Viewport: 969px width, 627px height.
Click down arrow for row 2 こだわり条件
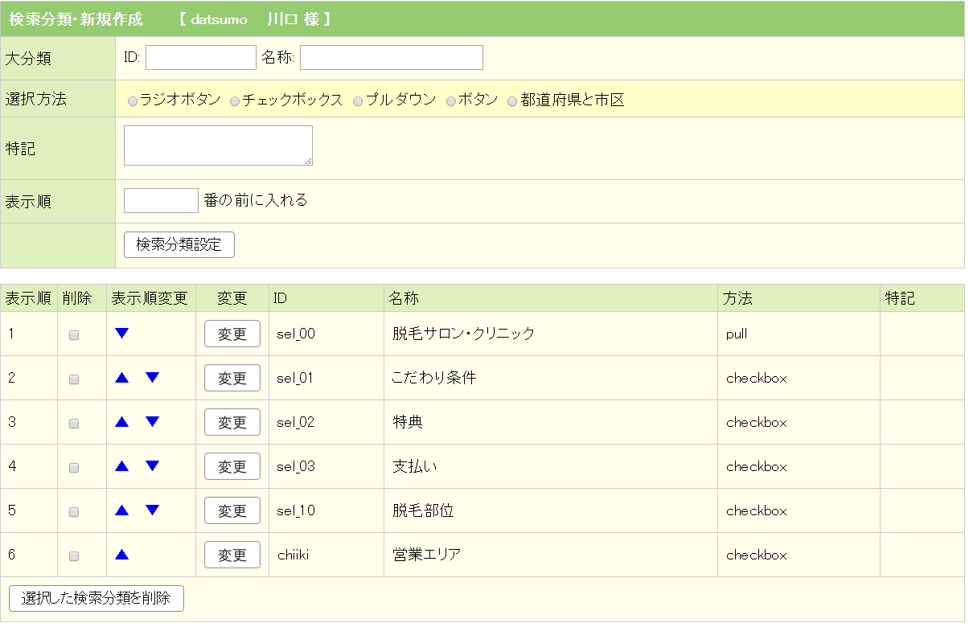(x=152, y=378)
